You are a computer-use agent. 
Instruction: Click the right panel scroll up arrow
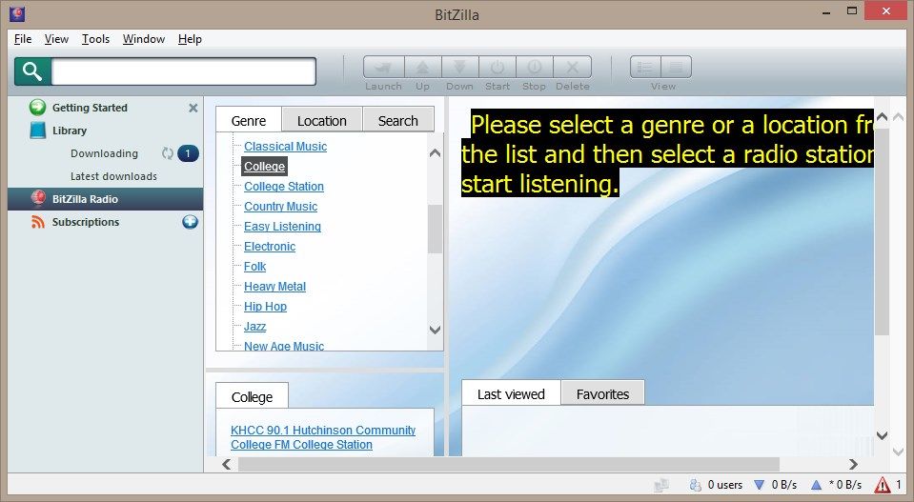point(882,117)
